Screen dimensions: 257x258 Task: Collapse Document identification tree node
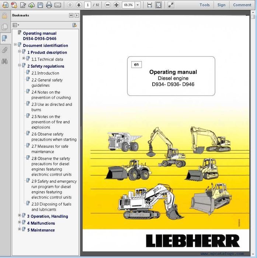tap(15, 44)
